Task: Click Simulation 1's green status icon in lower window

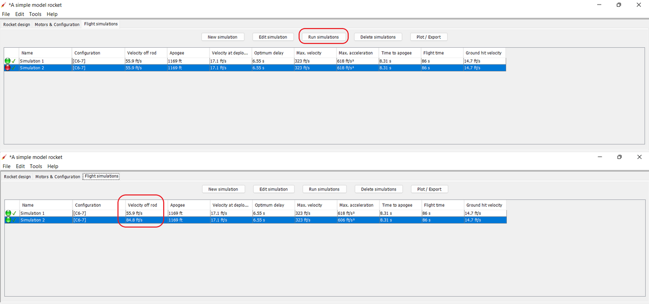Action: point(8,213)
